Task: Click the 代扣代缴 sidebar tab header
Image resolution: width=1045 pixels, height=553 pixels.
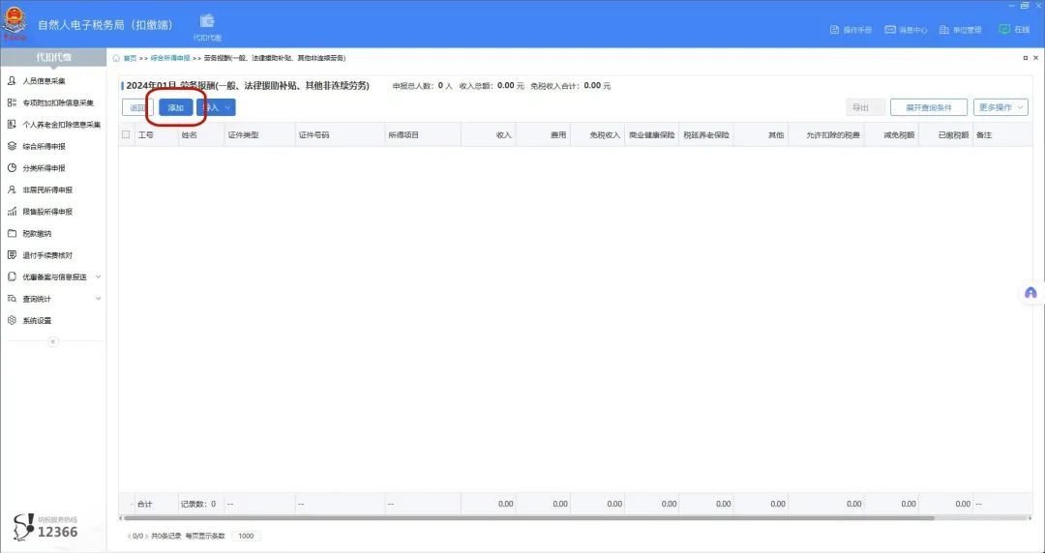Action: coord(53,57)
